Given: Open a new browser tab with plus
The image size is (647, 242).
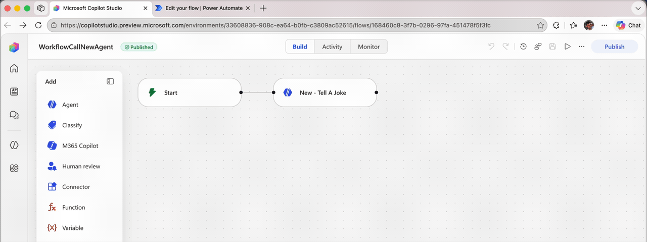Looking at the screenshot, I should coord(263,8).
